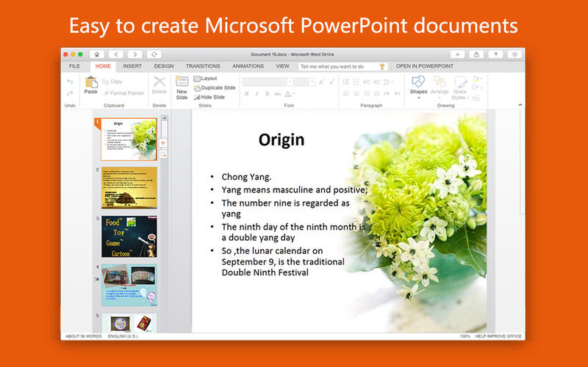Expand the font name dropdown

[x=290, y=81]
